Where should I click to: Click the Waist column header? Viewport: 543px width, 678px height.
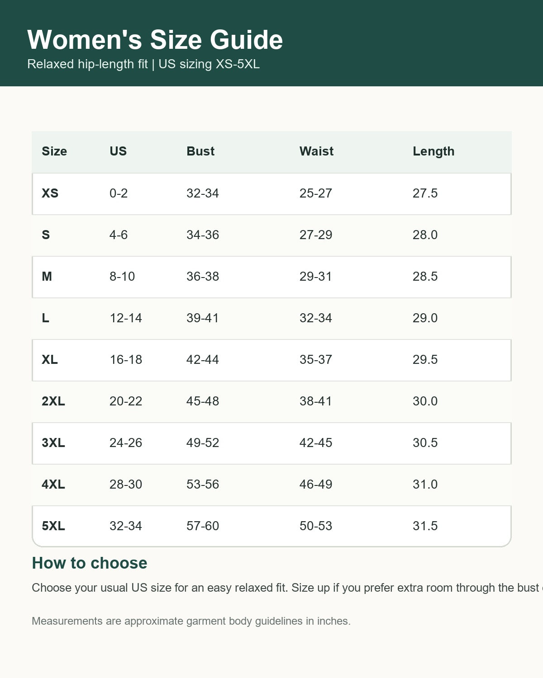(316, 151)
